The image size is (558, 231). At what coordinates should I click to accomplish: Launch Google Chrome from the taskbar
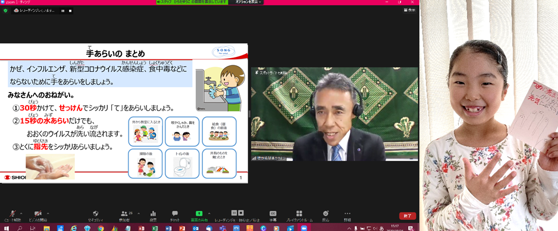pyautogui.click(x=101, y=228)
